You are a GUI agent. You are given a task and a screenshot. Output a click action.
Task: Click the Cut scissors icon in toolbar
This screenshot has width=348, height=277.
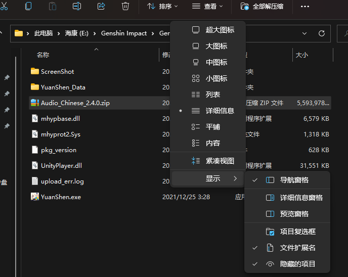(4, 6)
